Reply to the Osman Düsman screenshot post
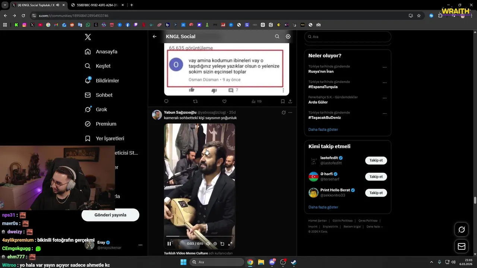Image resolution: width=477 pixels, height=268 pixels. tap(166, 101)
